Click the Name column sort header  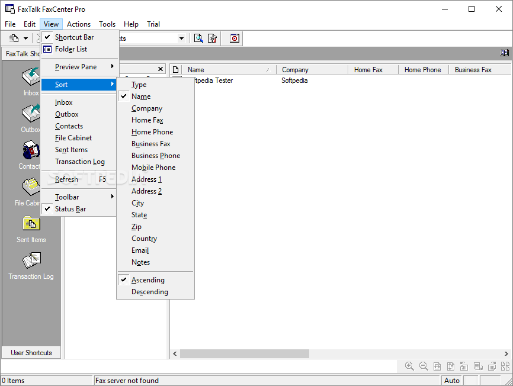pos(229,70)
